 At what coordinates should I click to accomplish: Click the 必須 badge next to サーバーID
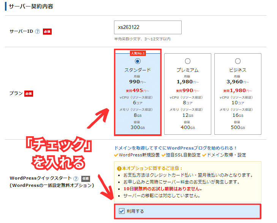[x=47, y=32]
